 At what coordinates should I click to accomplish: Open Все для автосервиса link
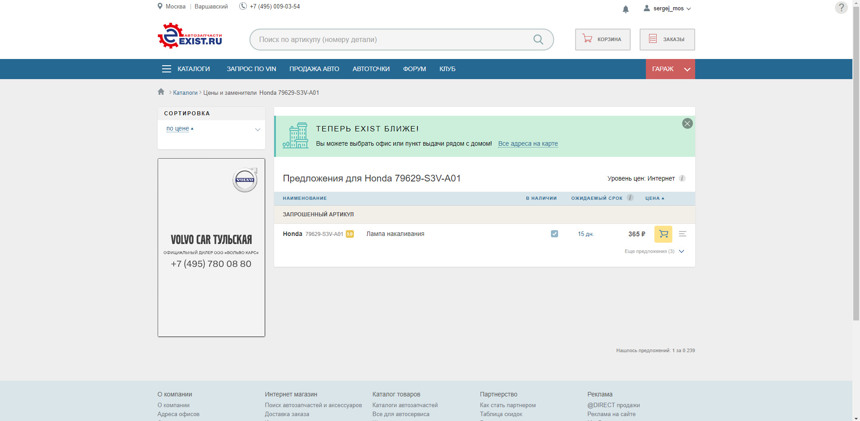400,414
